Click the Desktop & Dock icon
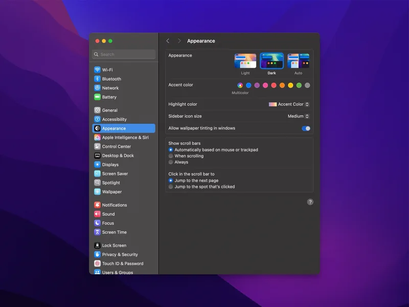409x307 pixels. pyautogui.click(x=97, y=156)
